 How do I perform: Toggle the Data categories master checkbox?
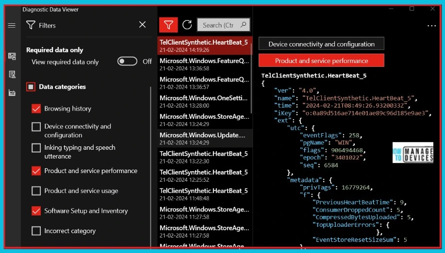pos(31,87)
